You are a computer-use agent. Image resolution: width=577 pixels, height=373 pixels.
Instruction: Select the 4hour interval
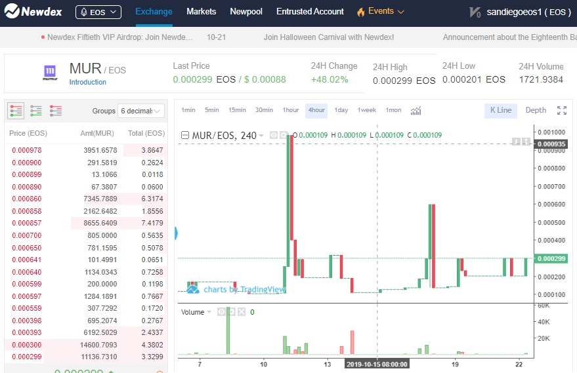[x=316, y=110]
